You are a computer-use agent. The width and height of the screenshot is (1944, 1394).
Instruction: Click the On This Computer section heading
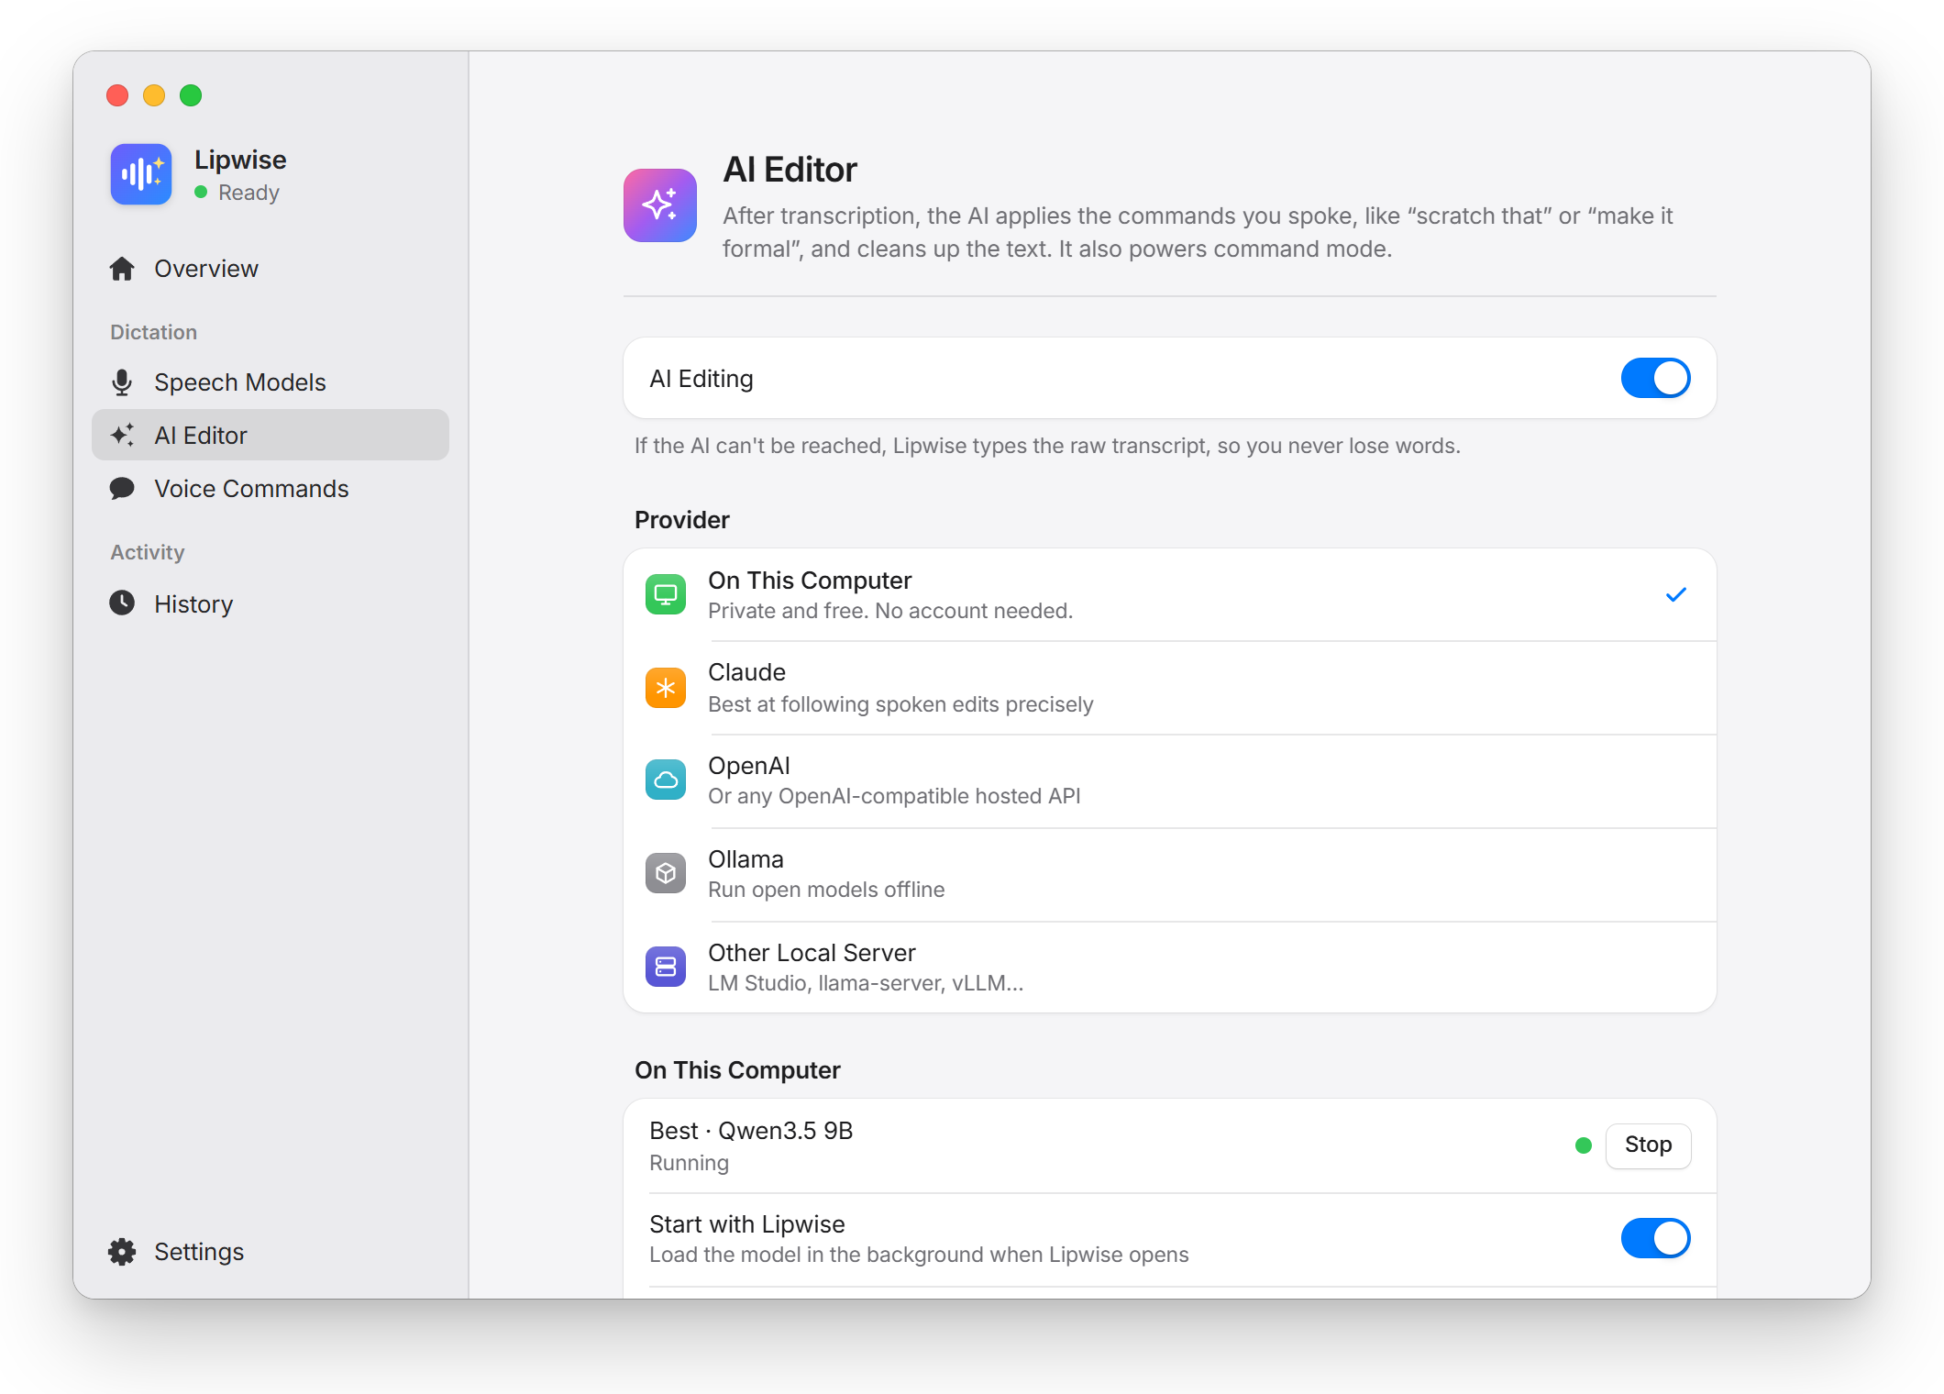click(737, 1070)
